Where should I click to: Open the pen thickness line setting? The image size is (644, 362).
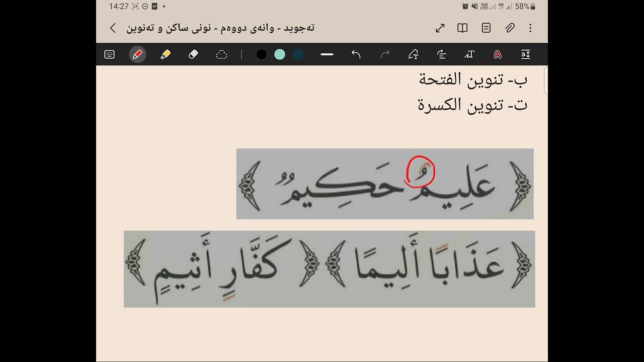pos(327,55)
